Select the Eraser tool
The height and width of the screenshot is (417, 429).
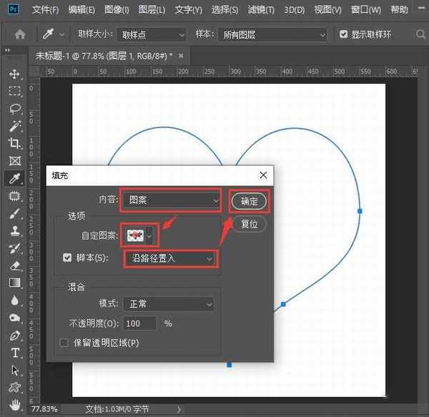click(14, 265)
